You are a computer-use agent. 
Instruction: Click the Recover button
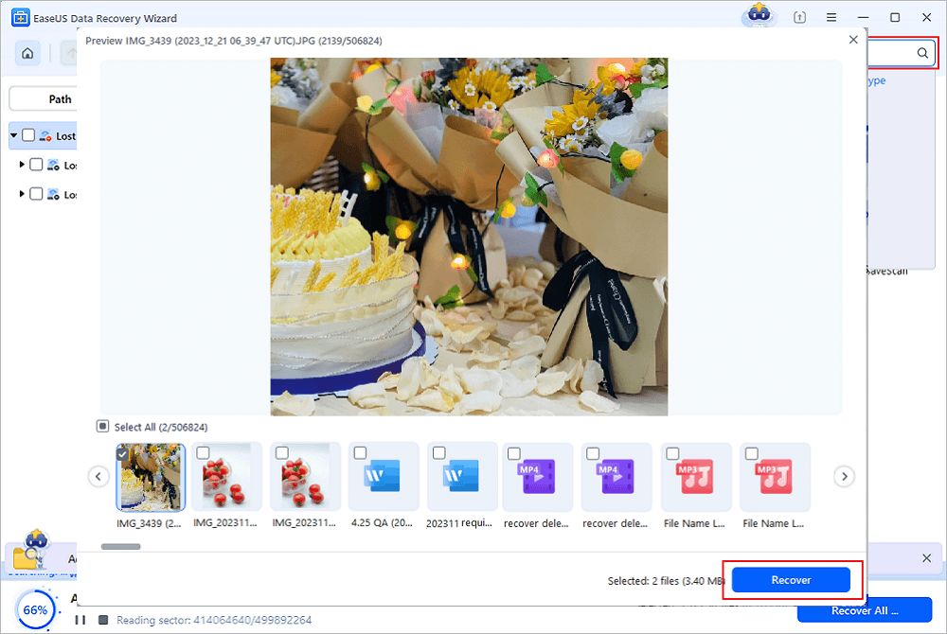tap(791, 580)
